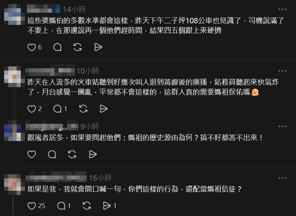Send the 10小時 comment to someone
The height and width of the screenshot is (216, 296).
[104, 109]
